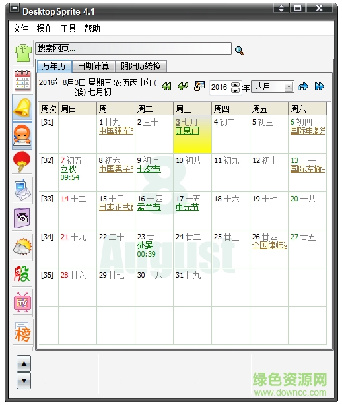
Task: Open the 国际电影 link on August 6
Action: click(x=308, y=131)
